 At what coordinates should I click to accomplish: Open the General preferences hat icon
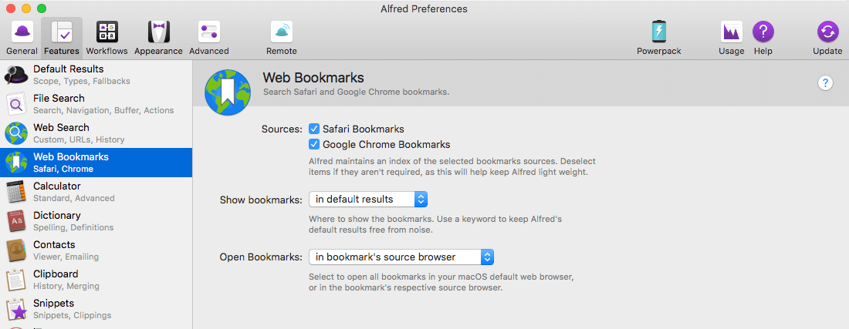click(x=22, y=32)
